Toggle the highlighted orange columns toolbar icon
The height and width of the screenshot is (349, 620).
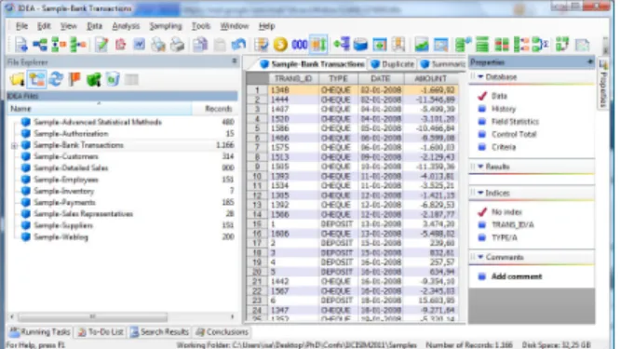[318, 45]
